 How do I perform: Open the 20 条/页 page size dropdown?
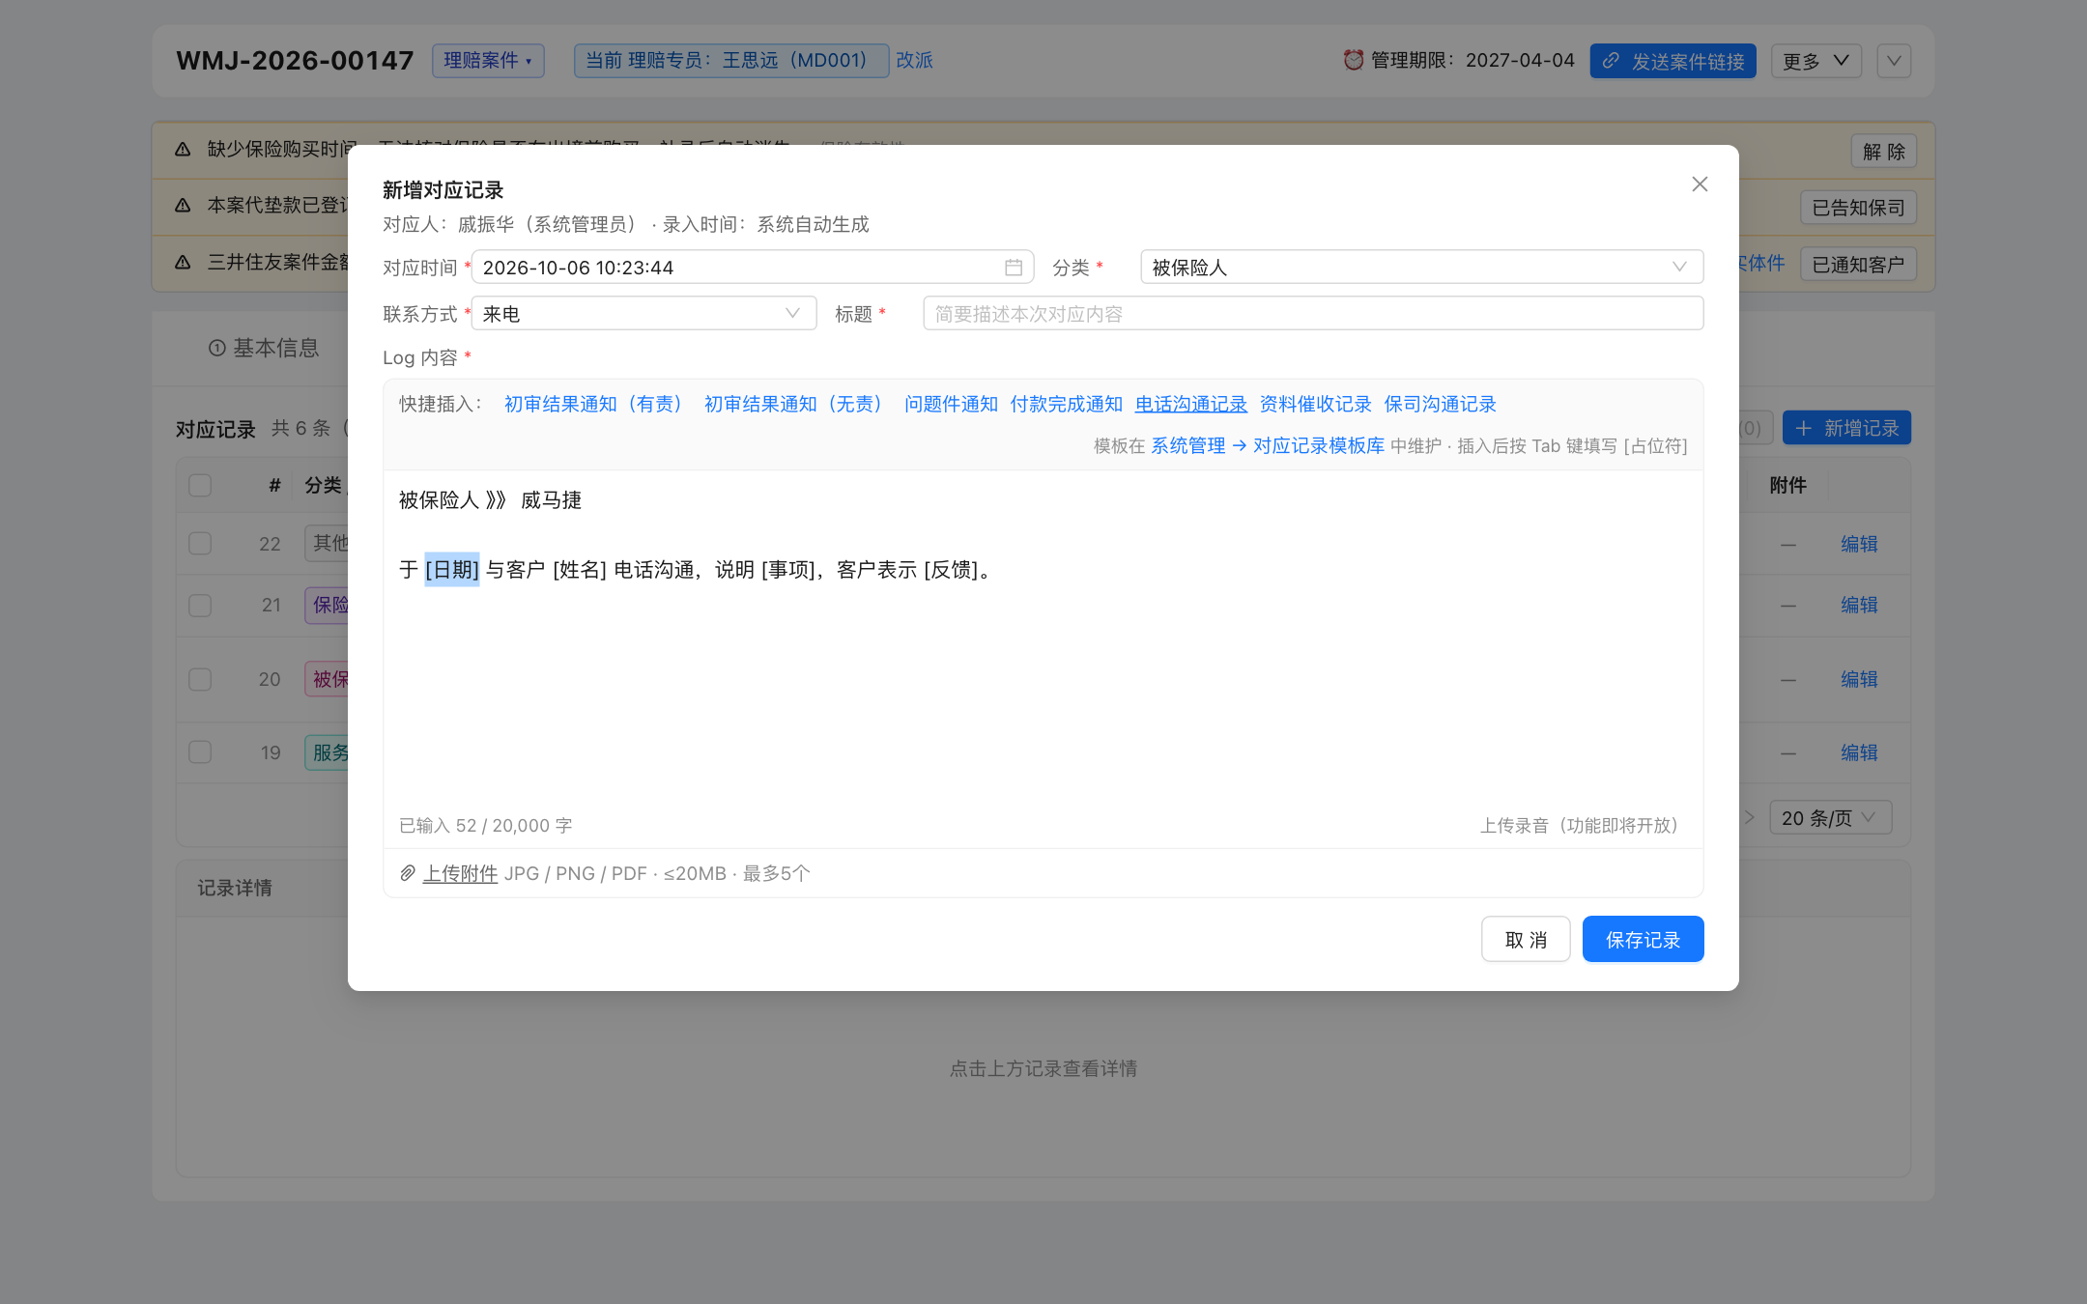tap(1830, 817)
